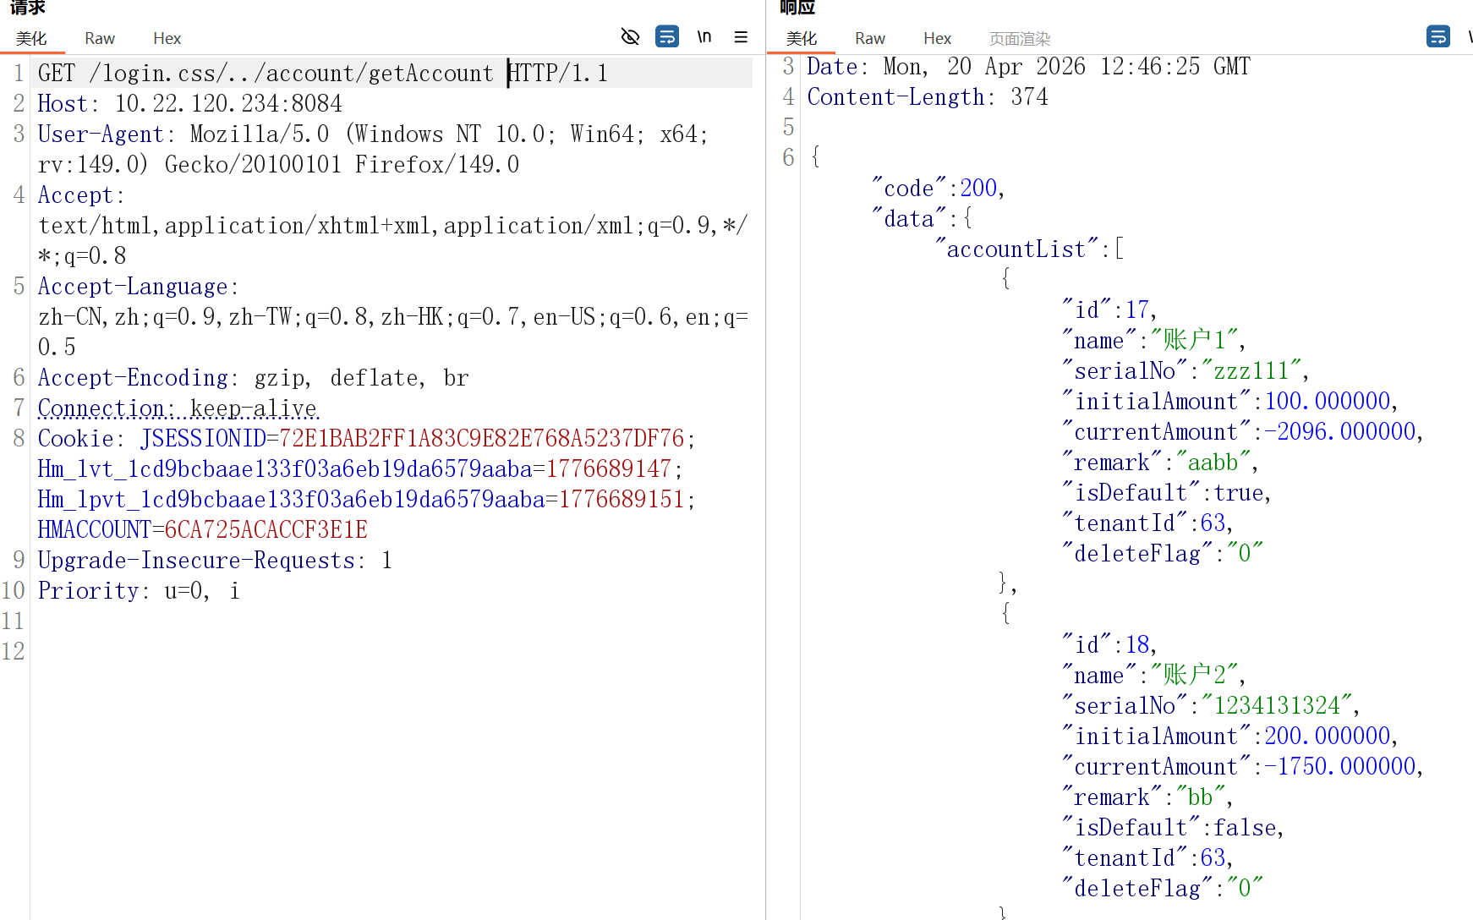Click the Content-Length: 374 response header
Viewport: 1473px width, 920px height.
(928, 97)
